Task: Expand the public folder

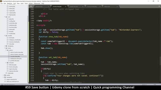Action: (x=3, y=75)
